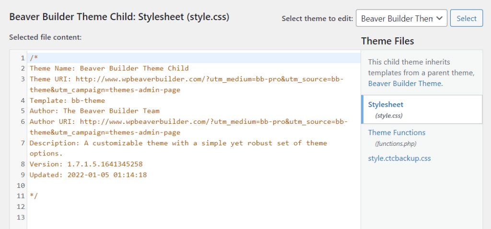Click the closing comment */ on line 11
491x229 pixels.
coord(34,196)
